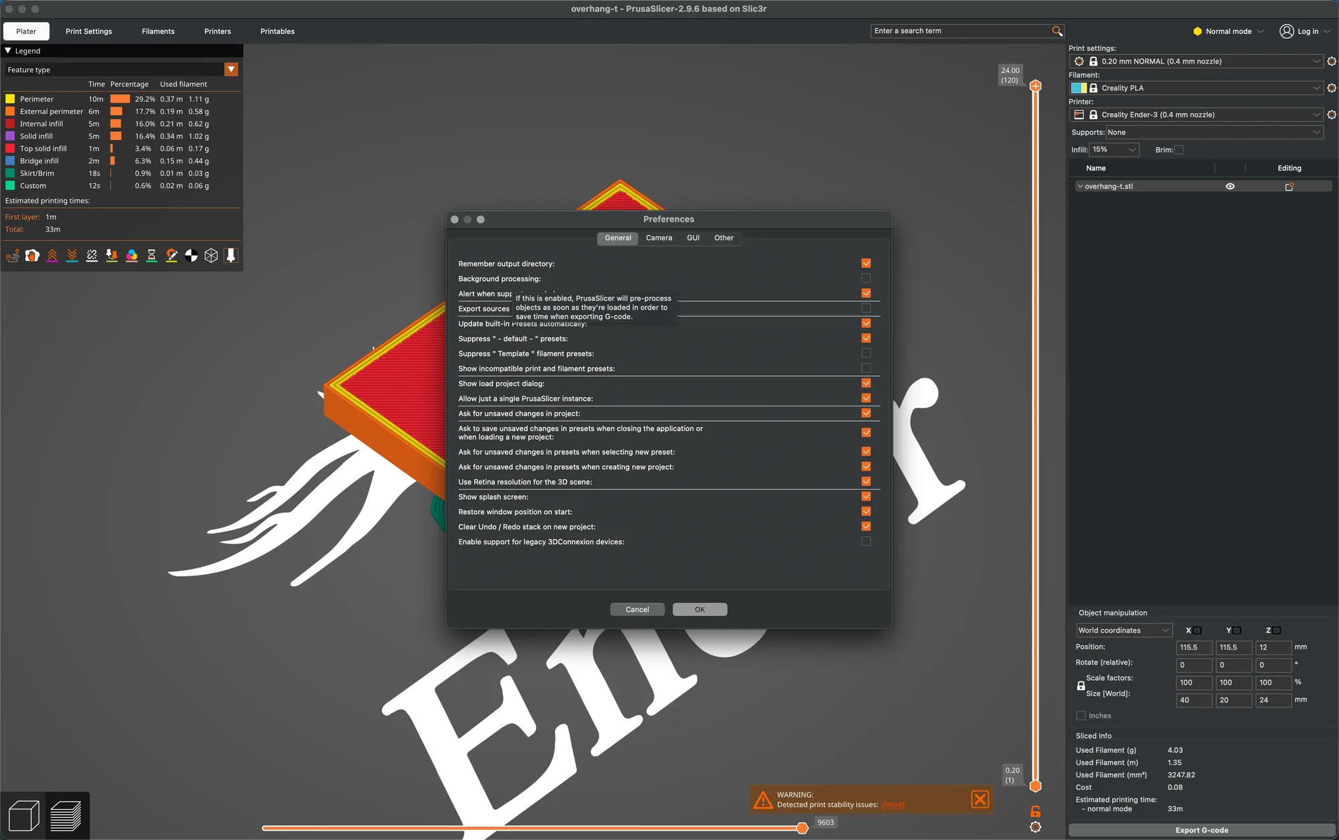Toggle seams broken-link icon in legend
The width and height of the screenshot is (1339, 840).
92,256
